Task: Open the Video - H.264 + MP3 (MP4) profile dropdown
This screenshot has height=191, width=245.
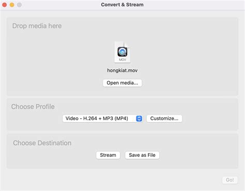Action: 102,118
